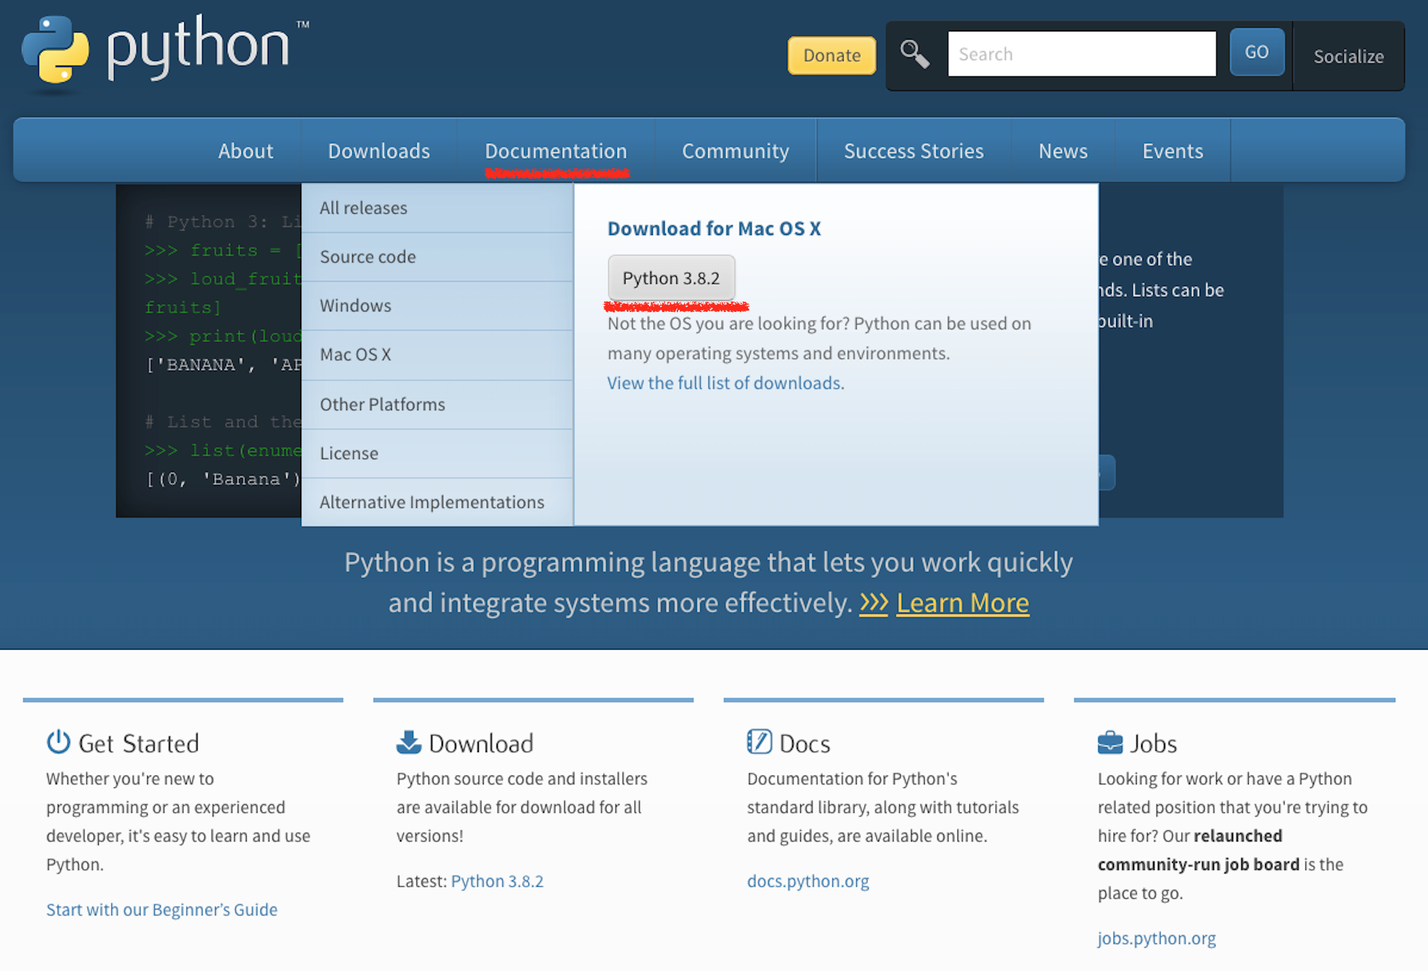The image size is (1428, 971).
Task: Select Windows in Downloads submenu
Action: 355,306
